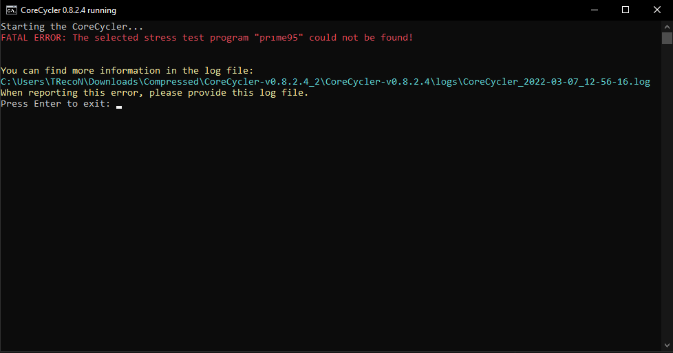
Task: Click the "Compressed" folder segment in the path
Action: click(x=171, y=82)
